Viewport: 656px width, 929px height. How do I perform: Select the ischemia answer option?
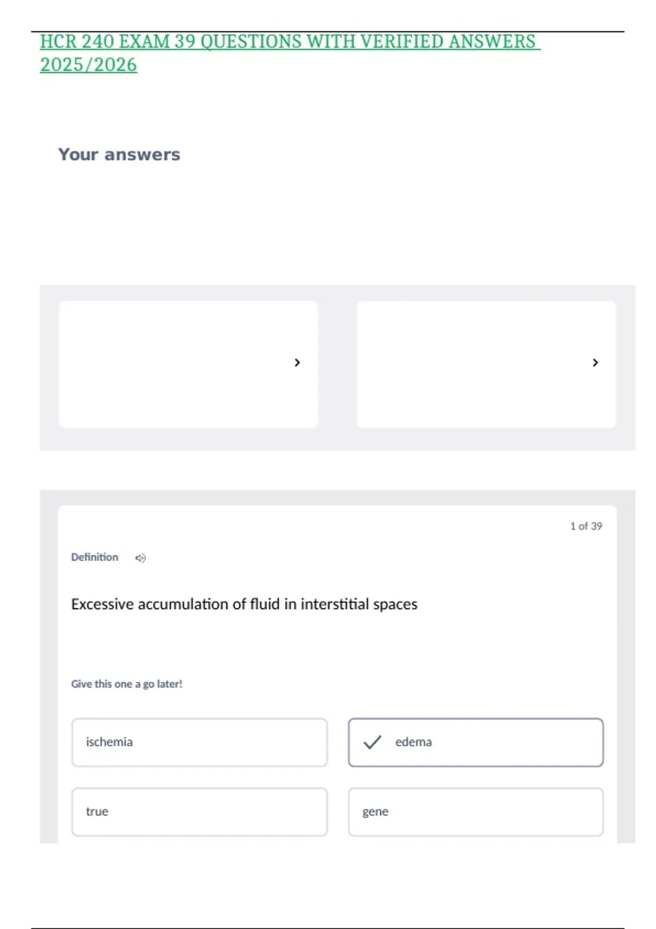200,742
